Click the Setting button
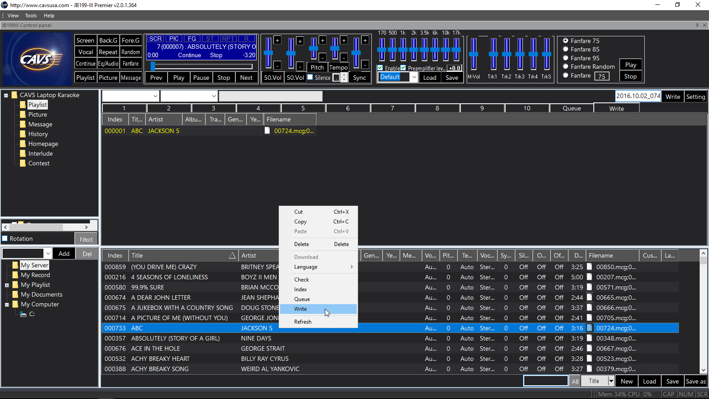Viewport: 709px width, 399px height. click(x=696, y=97)
